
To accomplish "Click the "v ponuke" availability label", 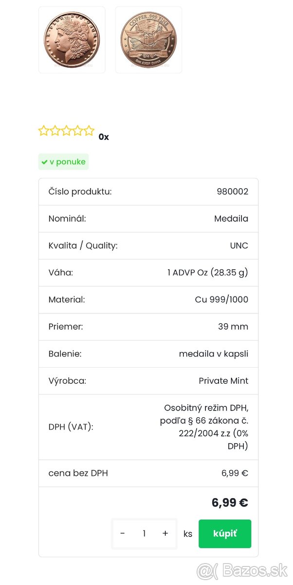I will tap(67, 162).
